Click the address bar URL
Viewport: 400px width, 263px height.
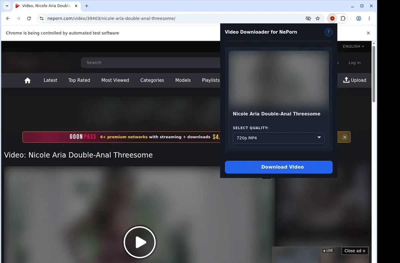111,19
